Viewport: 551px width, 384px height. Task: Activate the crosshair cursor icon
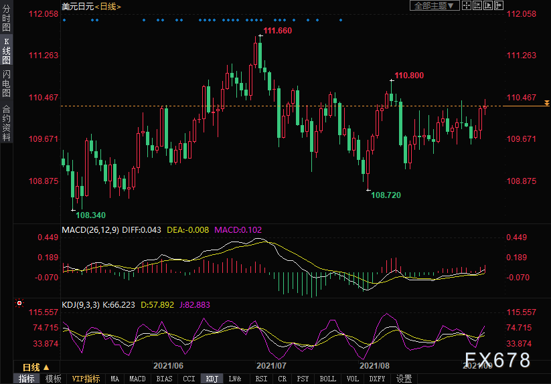click(467, 6)
